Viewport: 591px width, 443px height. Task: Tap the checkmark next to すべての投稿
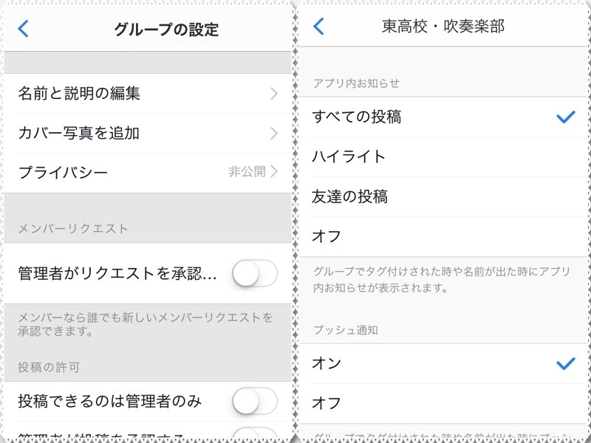pos(564,116)
